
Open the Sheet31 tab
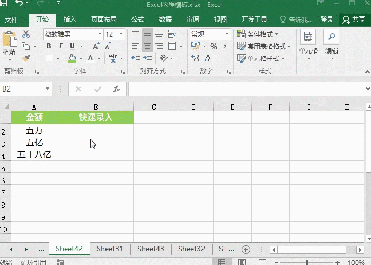[x=110, y=249]
